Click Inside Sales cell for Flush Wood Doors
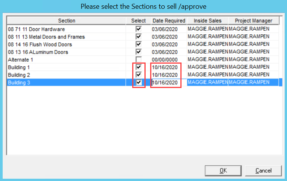The width and height of the screenshot is (287, 181). pos(208,44)
